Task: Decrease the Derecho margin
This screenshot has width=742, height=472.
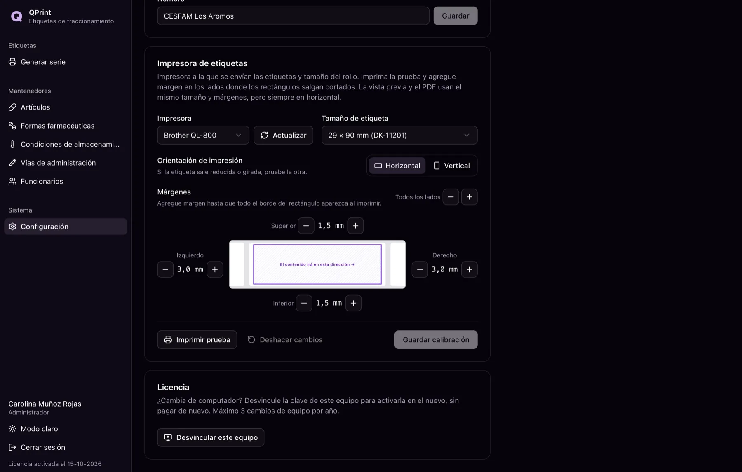Action: (420, 269)
